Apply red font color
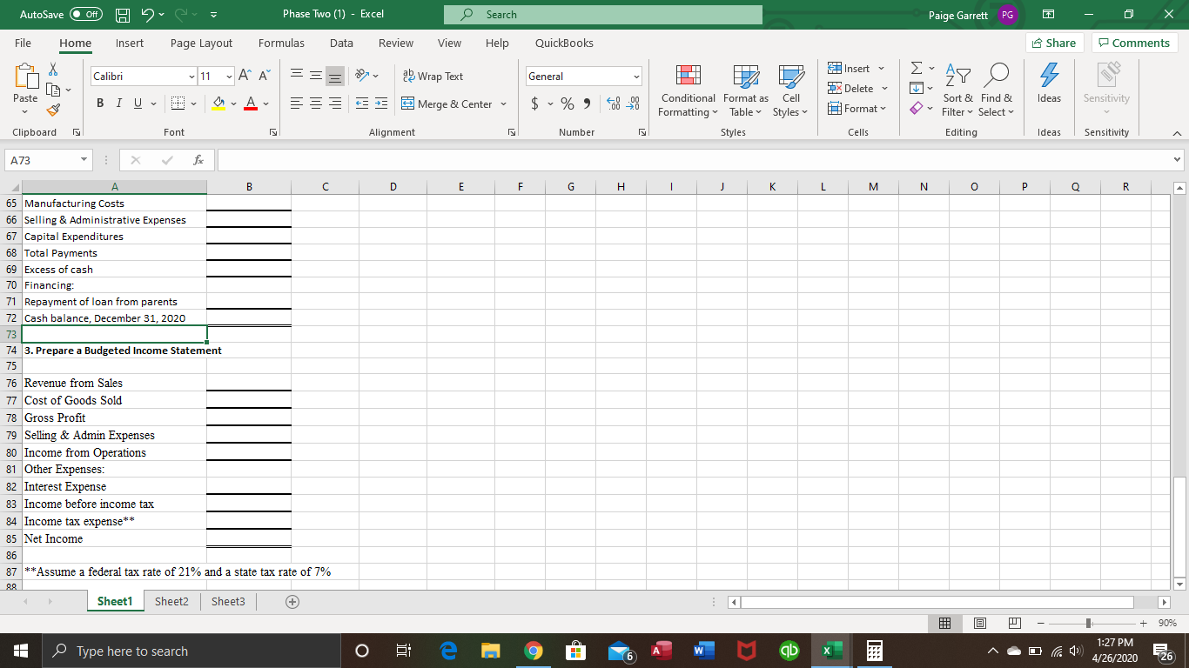 click(249, 104)
